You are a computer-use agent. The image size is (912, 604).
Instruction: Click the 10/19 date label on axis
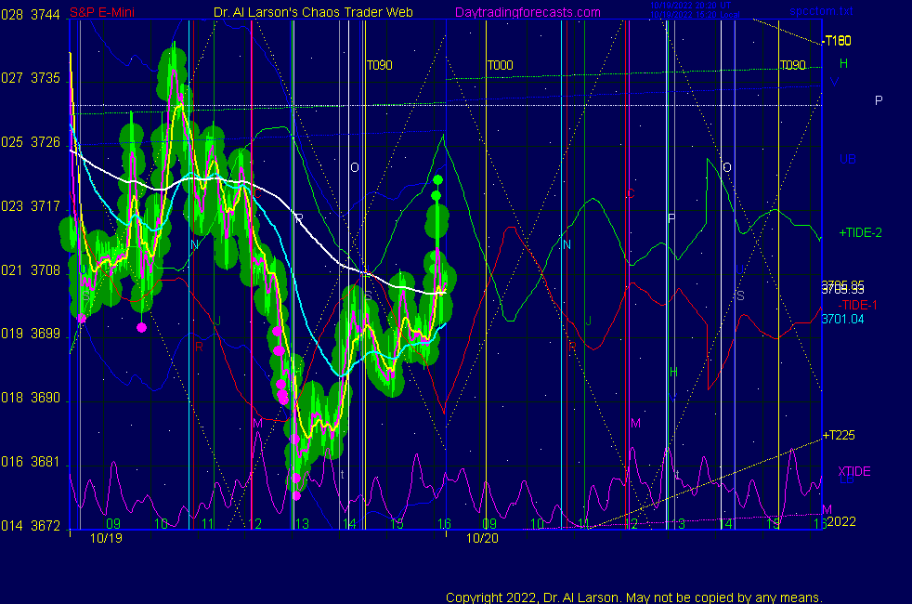point(105,538)
